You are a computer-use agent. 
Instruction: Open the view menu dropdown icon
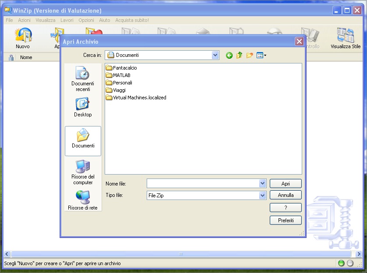click(261, 55)
